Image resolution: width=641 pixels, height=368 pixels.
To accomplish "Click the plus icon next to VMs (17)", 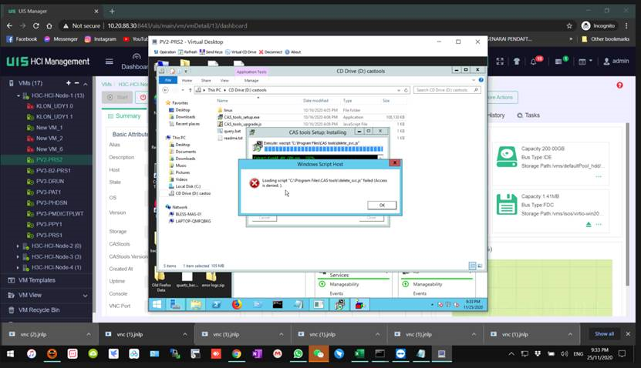I will (69, 83).
